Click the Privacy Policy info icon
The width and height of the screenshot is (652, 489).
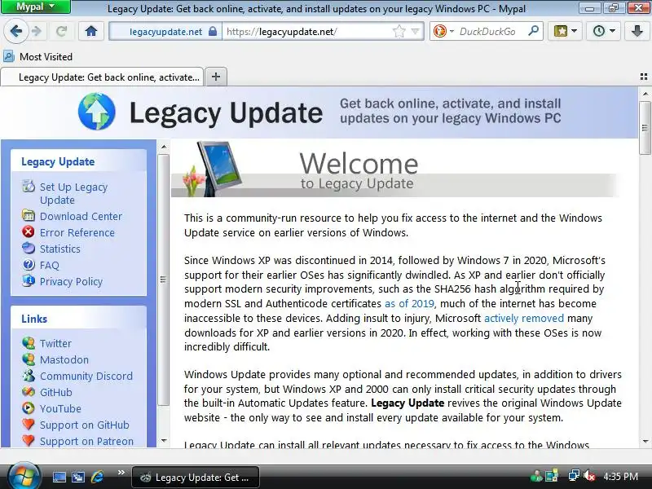[x=29, y=280]
